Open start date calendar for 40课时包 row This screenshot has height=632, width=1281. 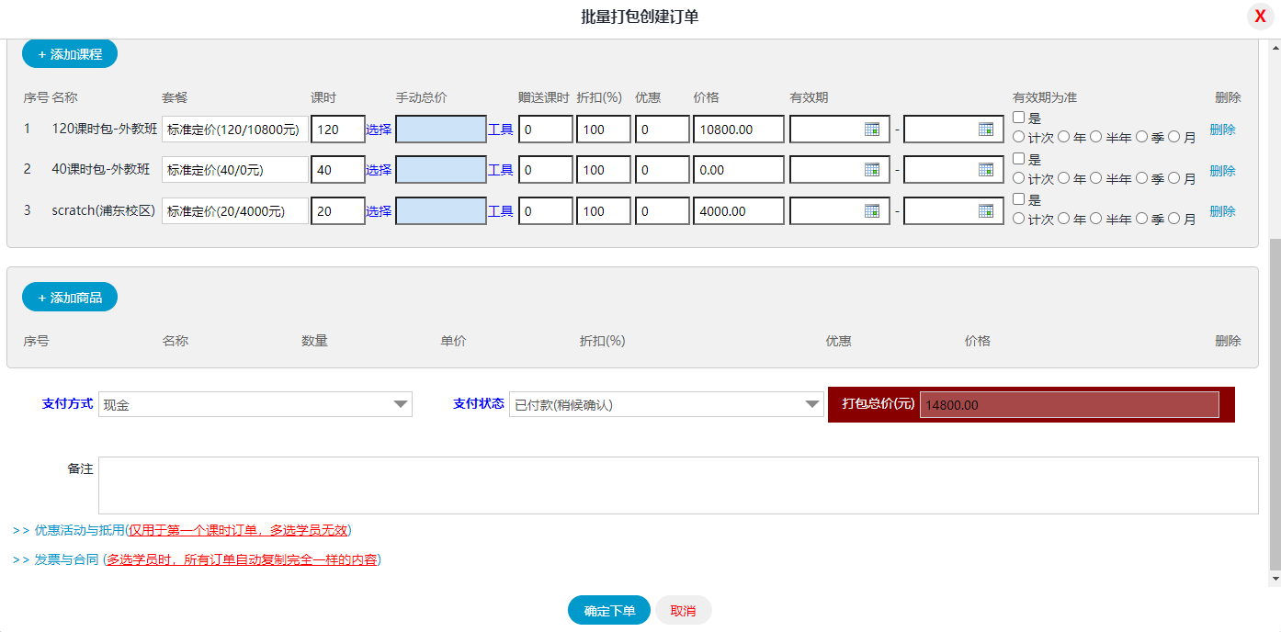(x=871, y=170)
